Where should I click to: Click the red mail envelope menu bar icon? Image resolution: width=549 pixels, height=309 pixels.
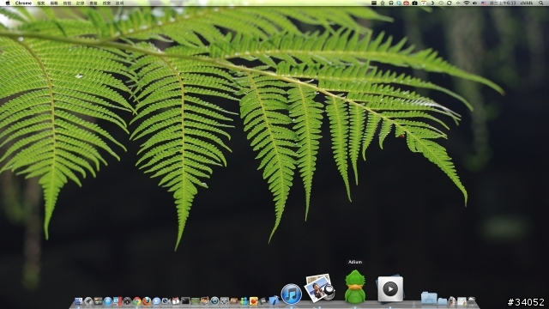click(406, 3)
